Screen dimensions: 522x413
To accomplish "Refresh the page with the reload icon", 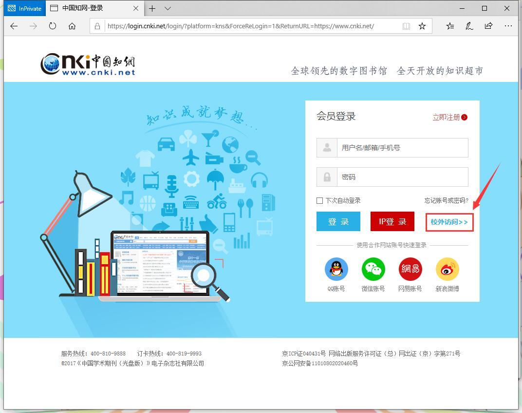I will (52, 26).
